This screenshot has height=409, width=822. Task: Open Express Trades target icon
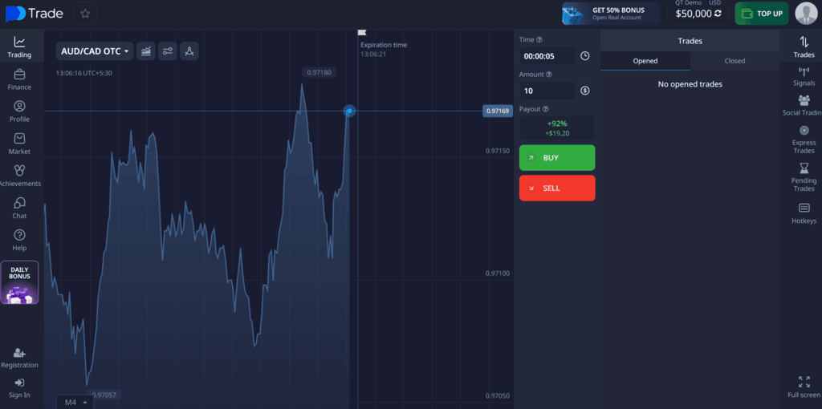click(804, 130)
